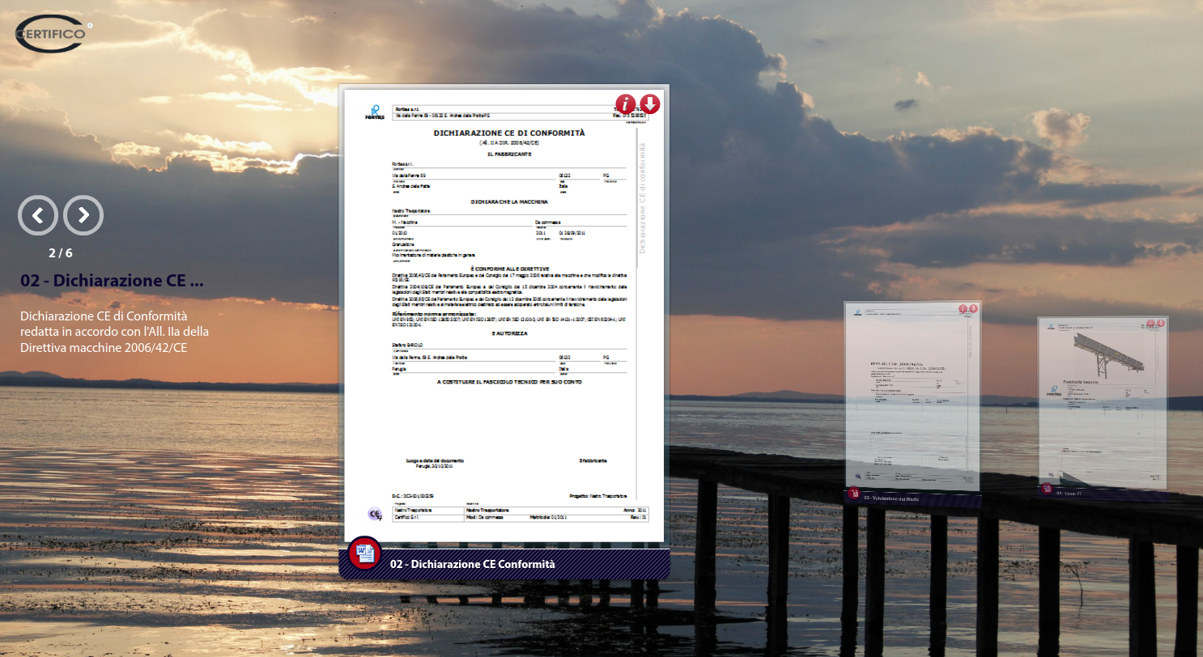This screenshot has height=657, width=1203.
Task: Click the 2 / 6 page counter
Action: (x=61, y=253)
